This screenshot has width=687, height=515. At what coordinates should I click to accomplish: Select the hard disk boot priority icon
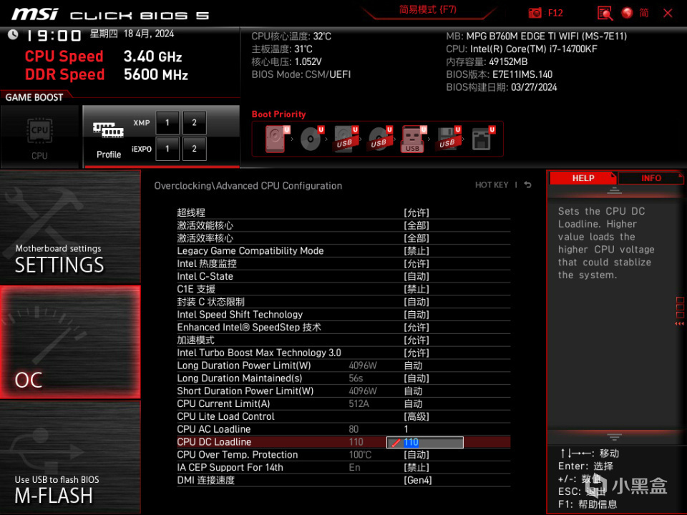tap(276, 139)
